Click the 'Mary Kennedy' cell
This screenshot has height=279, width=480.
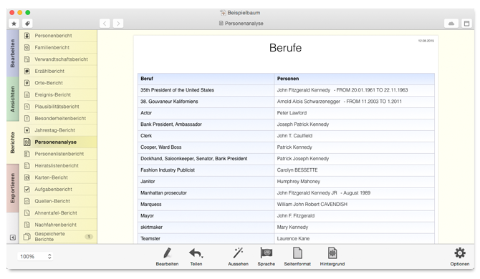tap(354, 227)
